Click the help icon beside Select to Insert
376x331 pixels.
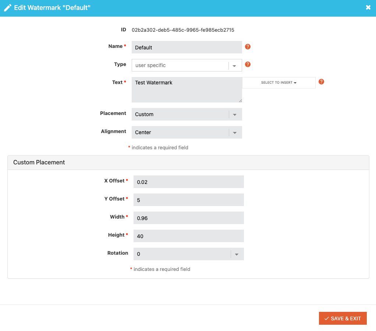pos(321,82)
